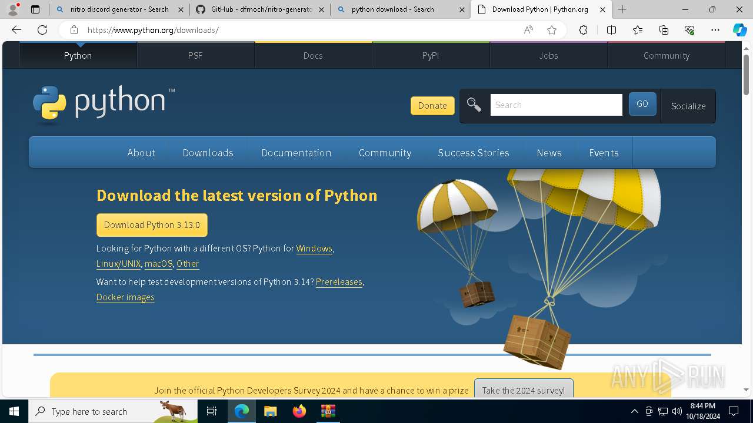Open the About menu
This screenshot has width=753, height=423.
tap(141, 153)
